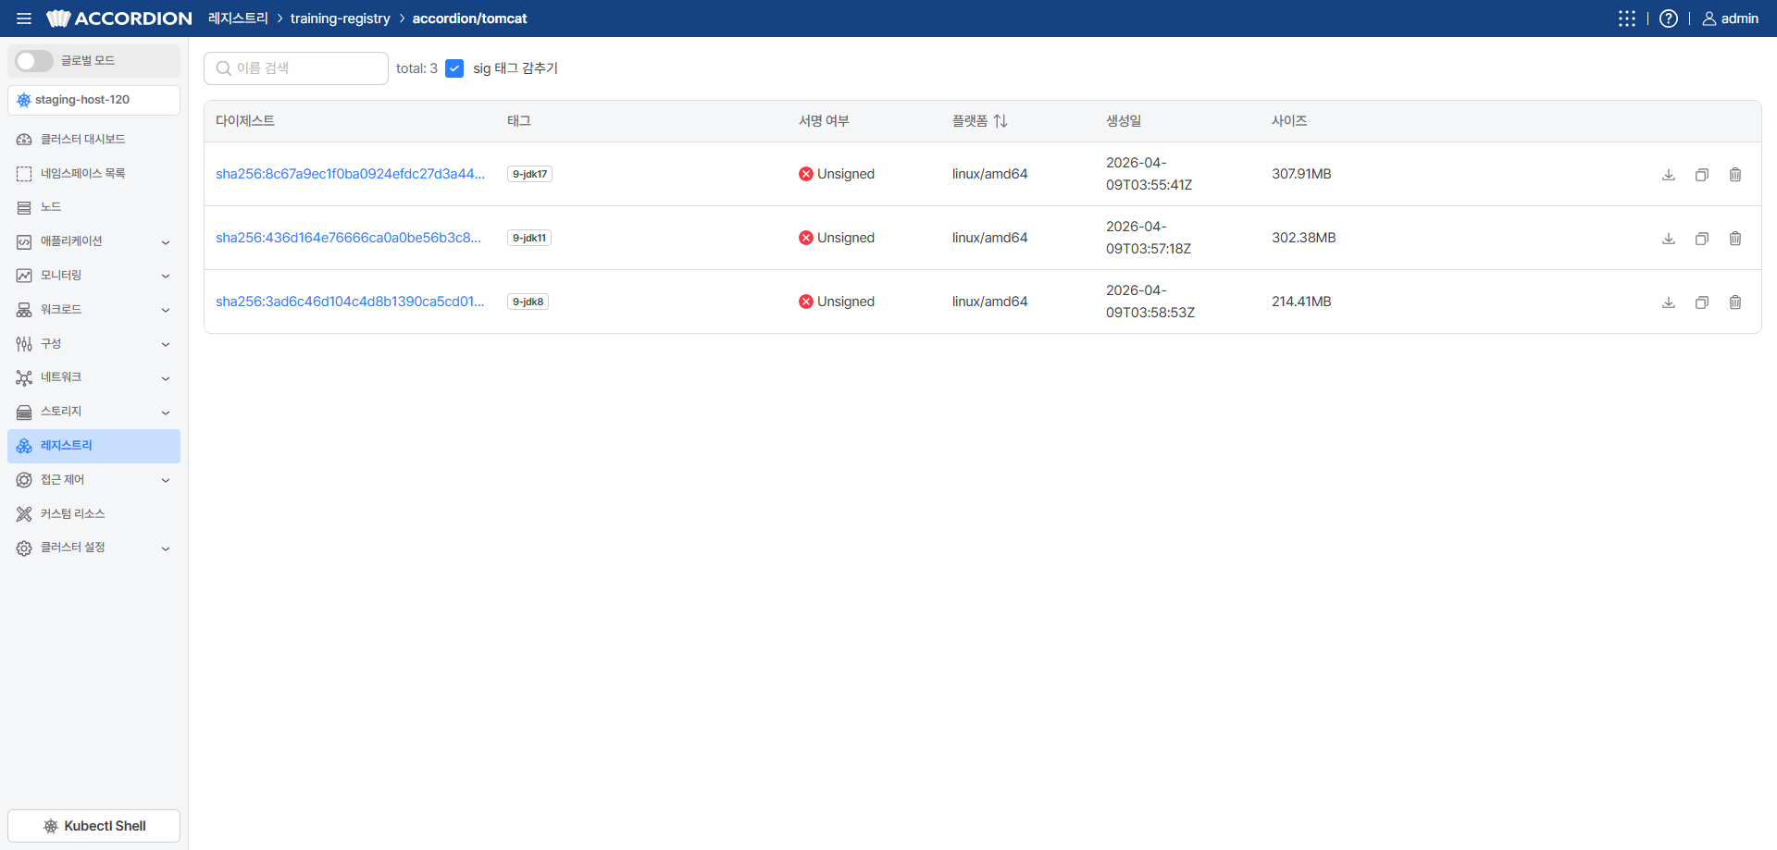The width and height of the screenshot is (1777, 850).
Task: Focus the 이름 검색 search field
Action: pos(296,68)
